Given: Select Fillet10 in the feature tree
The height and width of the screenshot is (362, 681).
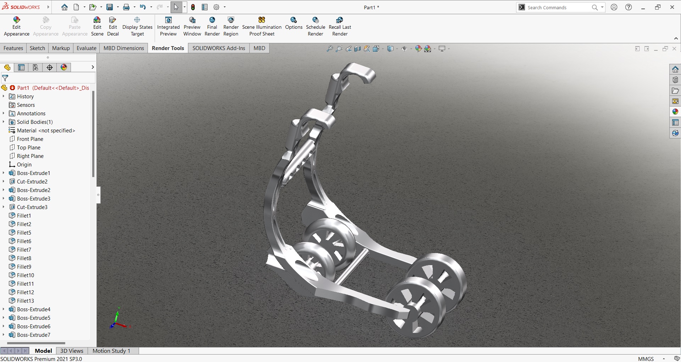Looking at the screenshot, I should pos(26,275).
